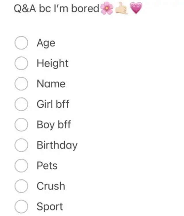184x216 pixels.
Task: Click the call-me hand emoji
Action: pyautogui.click(x=121, y=8)
